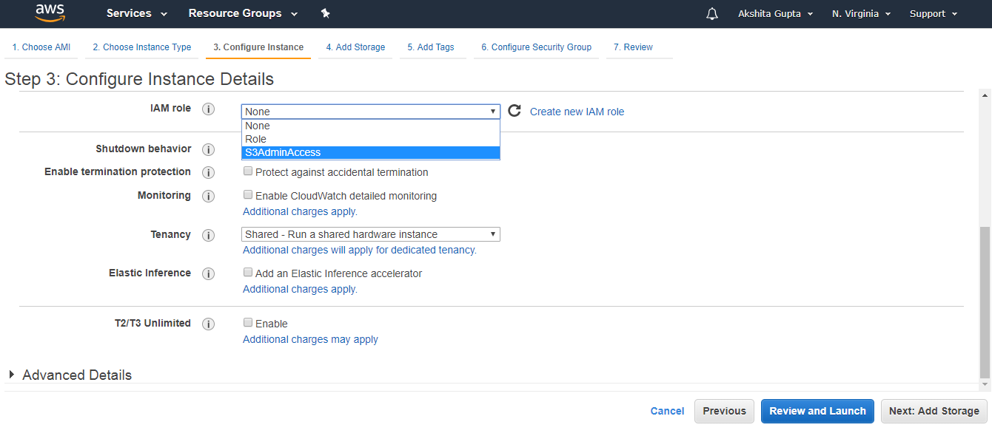Screen dimensions: 992x436
Task: Click the pin shortcut icon in navbar
Action: point(325,13)
